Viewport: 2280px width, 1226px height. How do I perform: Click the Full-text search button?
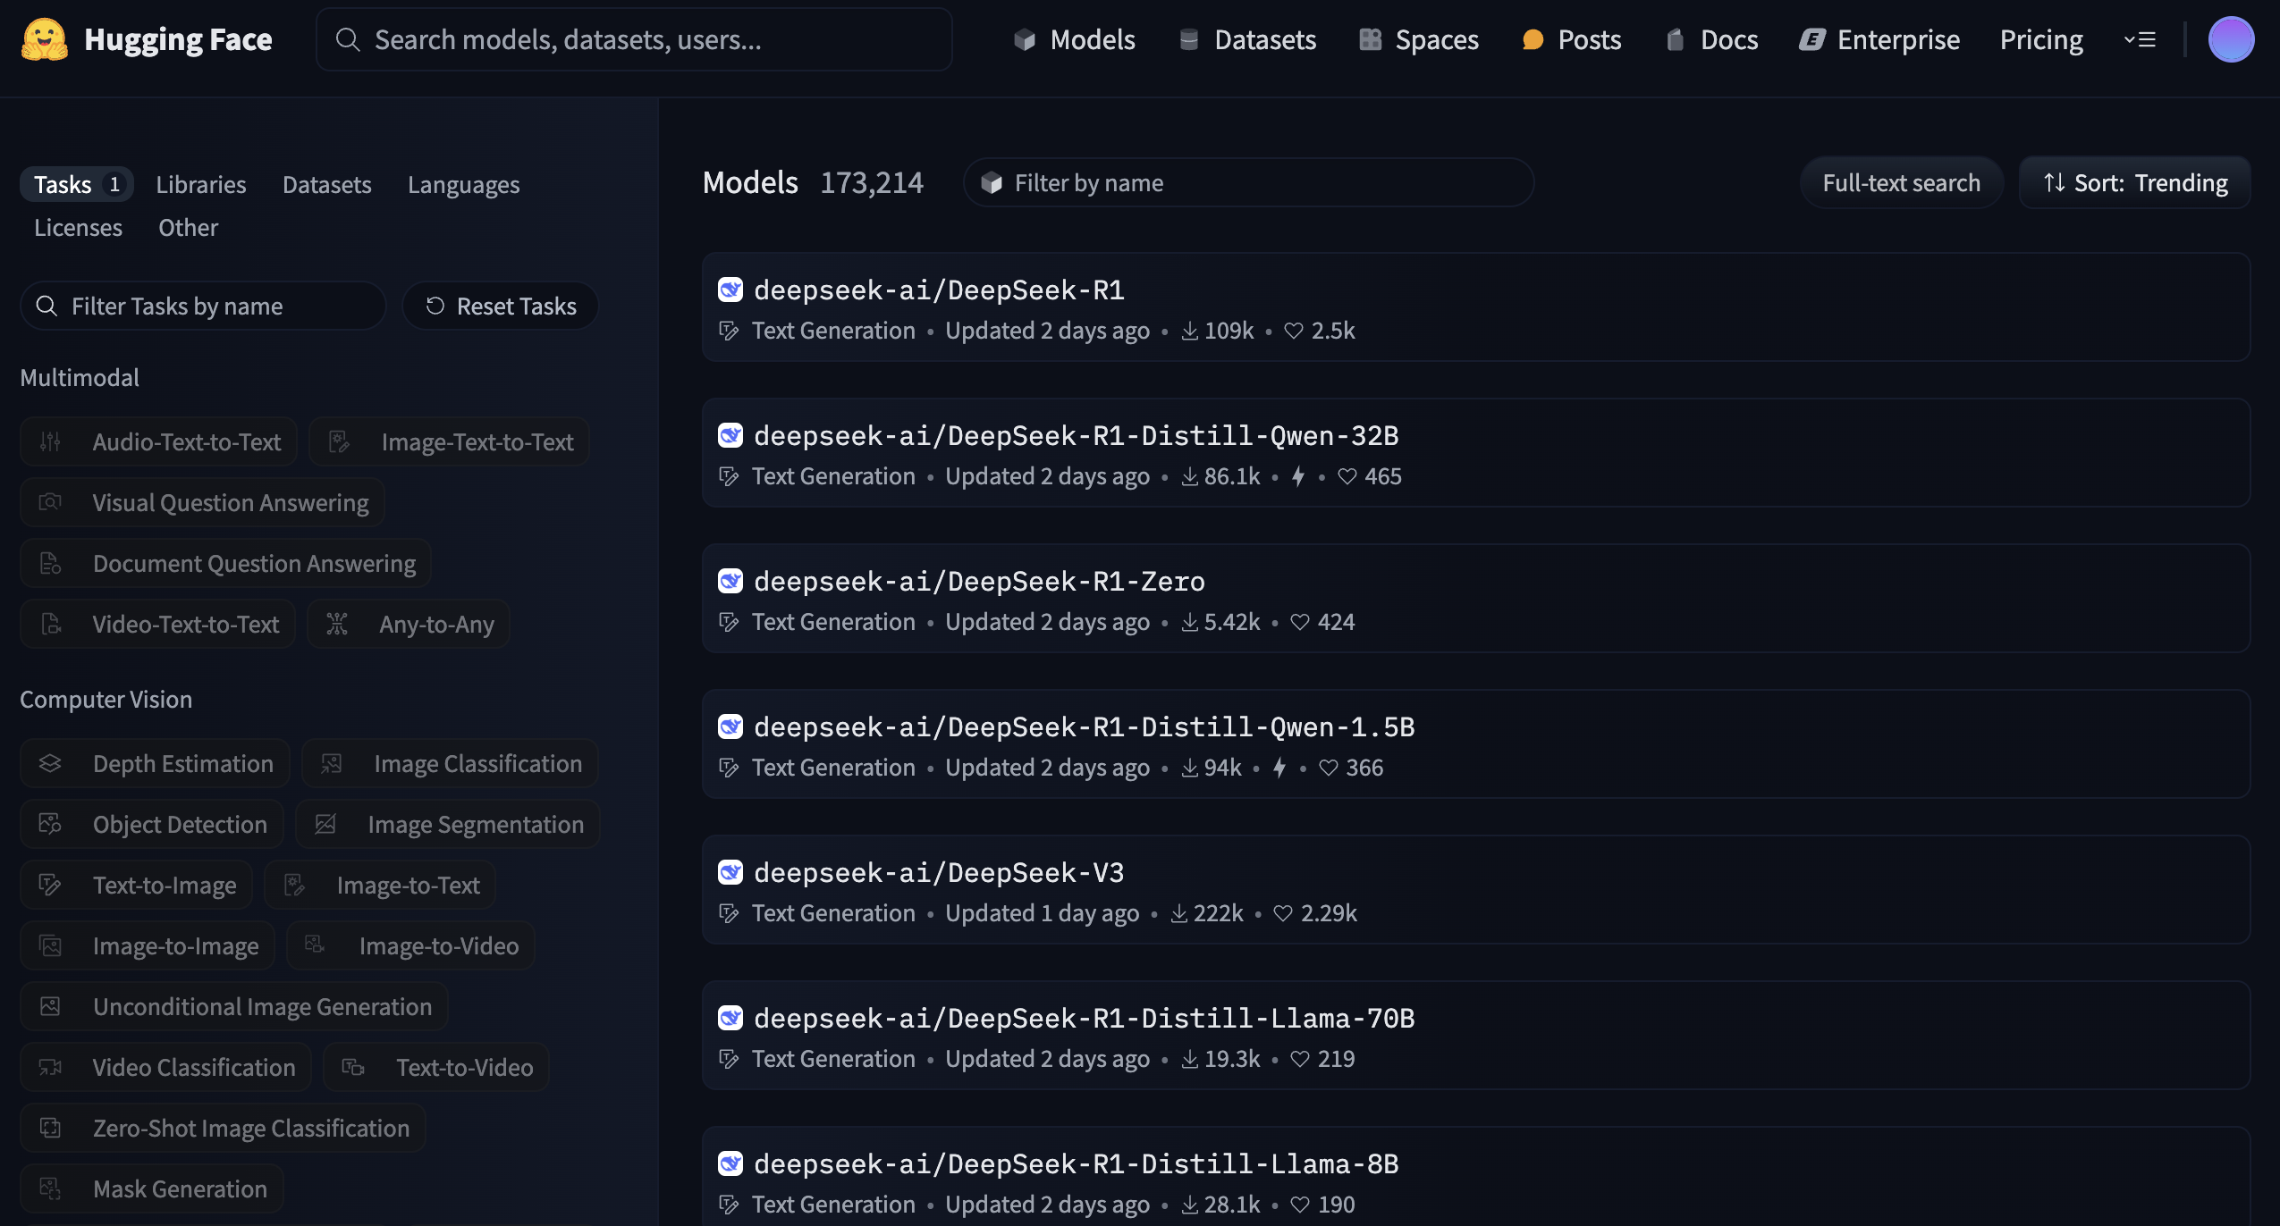[1901, 182]
